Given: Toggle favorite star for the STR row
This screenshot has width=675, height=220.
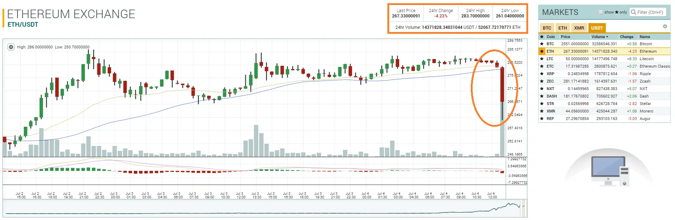Looking at the screenshot, I should 542,104.
